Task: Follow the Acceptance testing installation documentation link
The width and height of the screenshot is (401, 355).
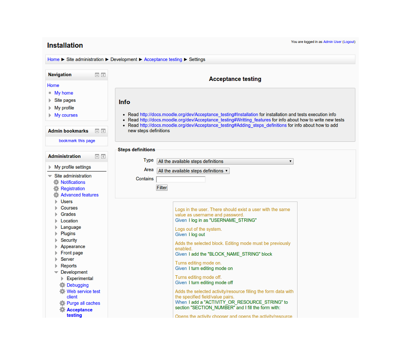Action: tap(198, 114)
